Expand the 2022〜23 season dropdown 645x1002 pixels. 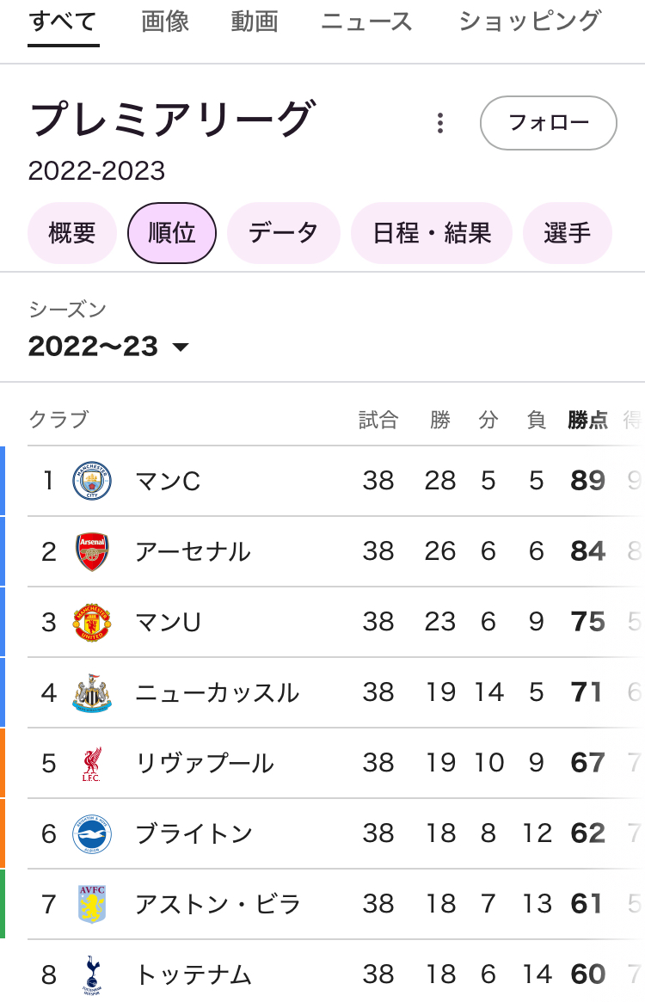[108, 347]
